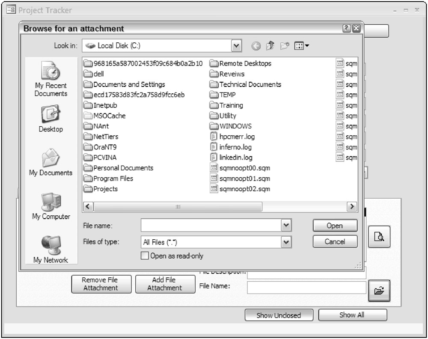428x339 pixels.
Task: Click the dialog Help question mark button
Action: pos(347,29)
